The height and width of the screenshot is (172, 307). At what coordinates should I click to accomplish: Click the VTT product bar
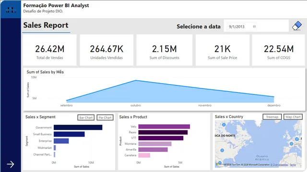tap(161, 138)
